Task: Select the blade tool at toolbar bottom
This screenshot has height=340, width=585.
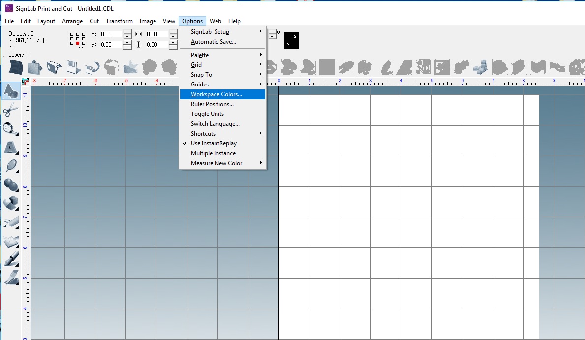Action: [x=11, y=278]
